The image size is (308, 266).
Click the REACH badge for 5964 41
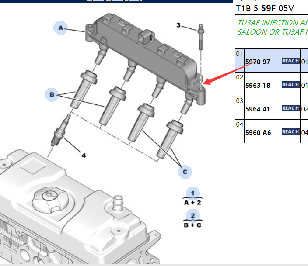coord(290,108)
